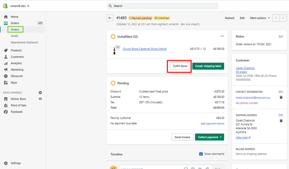The width and height of the screenshot is (289, 169).
Task: Click Create shipping label button
Action: 208,66
